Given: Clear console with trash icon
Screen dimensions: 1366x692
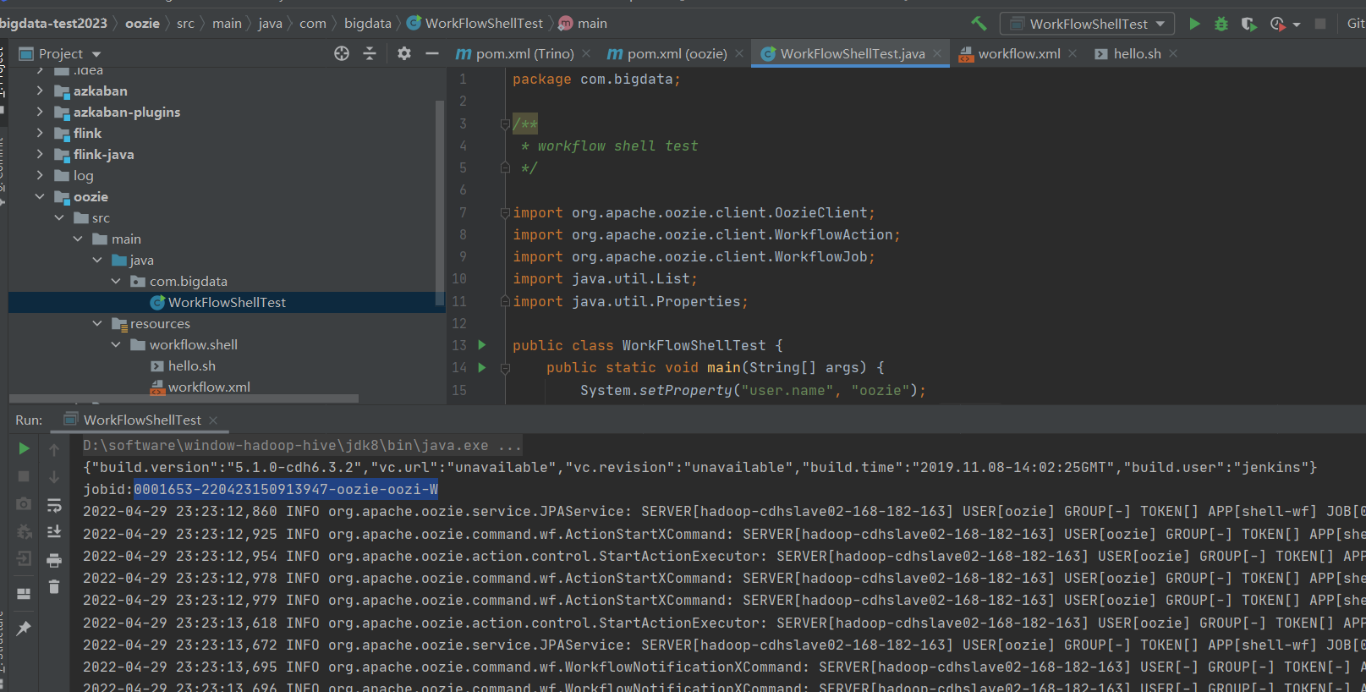Looking at the screenshot, I should click(x=54, y=586).
